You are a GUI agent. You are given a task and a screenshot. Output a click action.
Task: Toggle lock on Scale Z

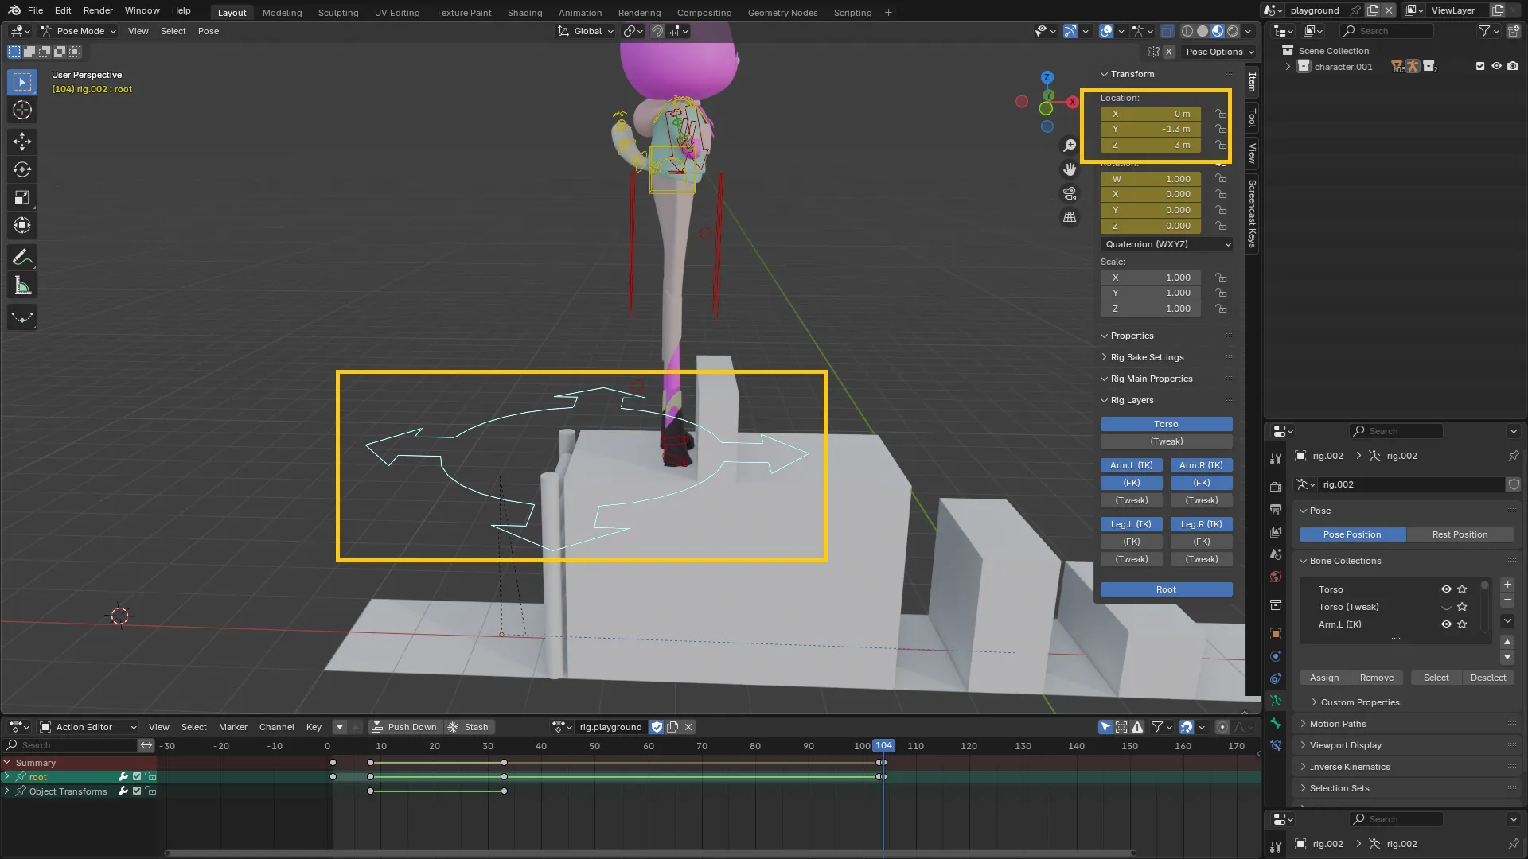(1221, 309)
